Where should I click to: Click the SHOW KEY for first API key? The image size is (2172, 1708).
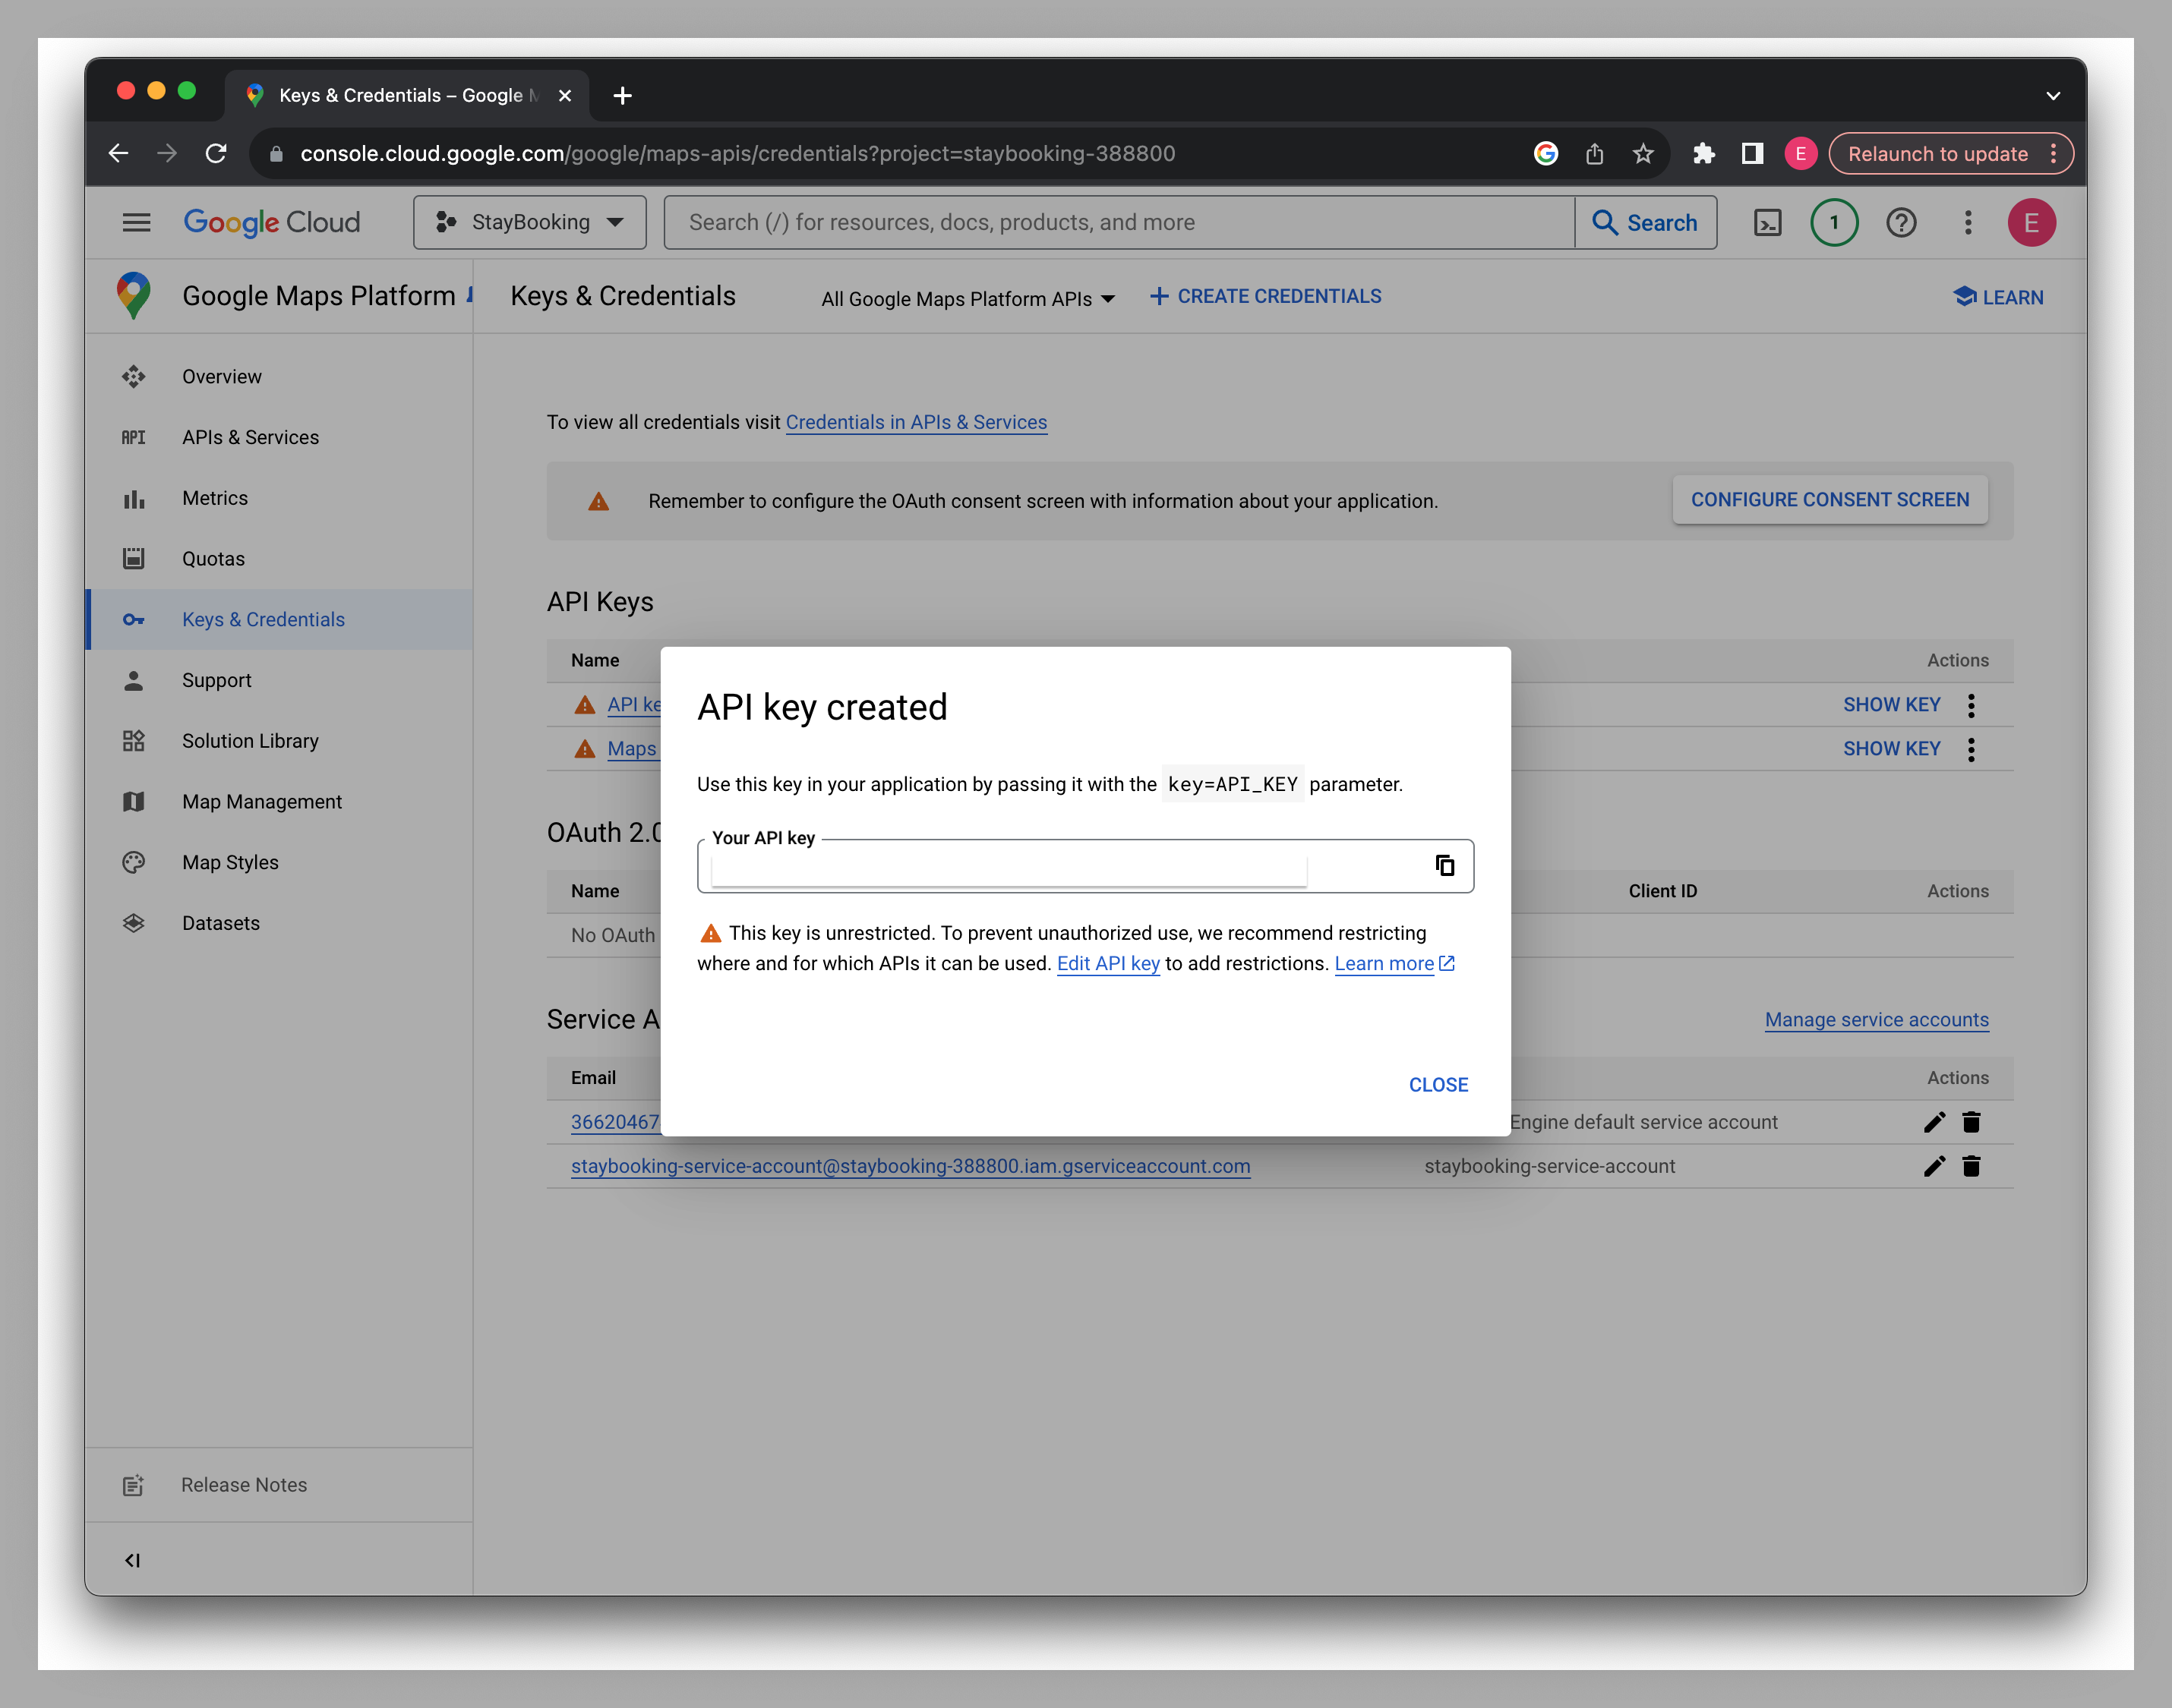pyautogui.click(x=1890, y=703)
